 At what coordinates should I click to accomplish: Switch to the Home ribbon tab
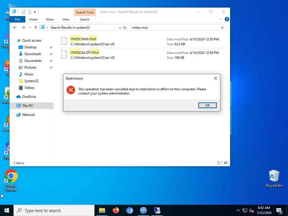33,19
